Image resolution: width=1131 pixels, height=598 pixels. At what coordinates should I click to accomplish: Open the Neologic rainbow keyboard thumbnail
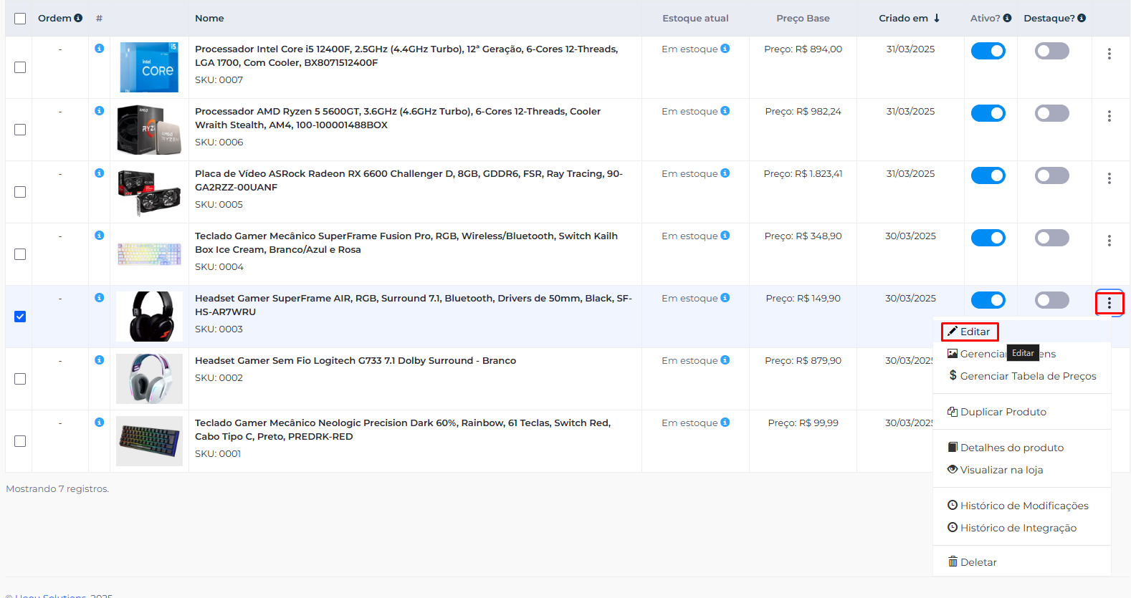149,441
